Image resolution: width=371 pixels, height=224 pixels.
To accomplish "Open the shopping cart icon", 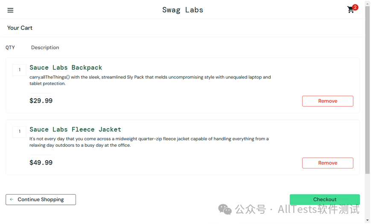I will [351, 10].
